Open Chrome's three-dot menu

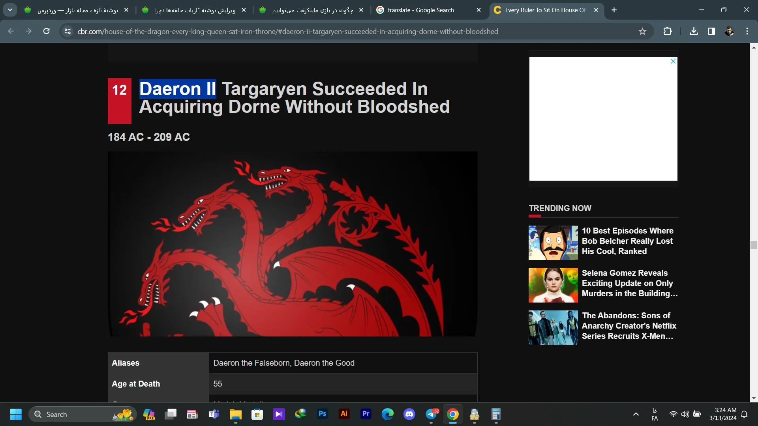(747, 31)
